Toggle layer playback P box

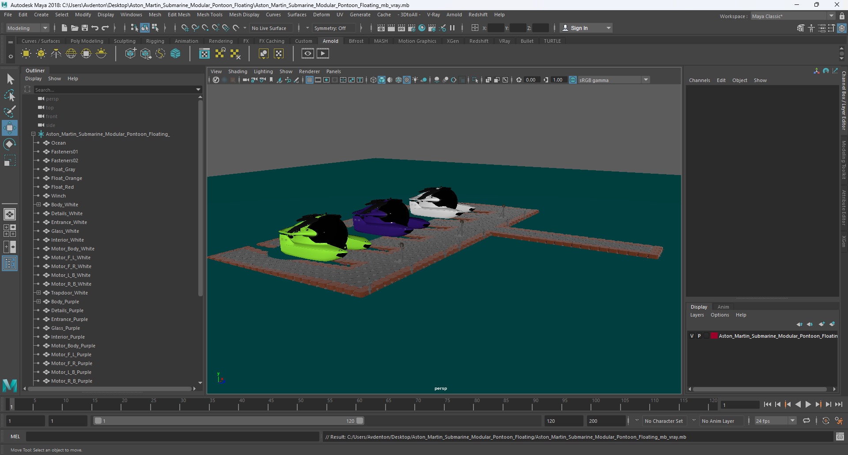699,336
